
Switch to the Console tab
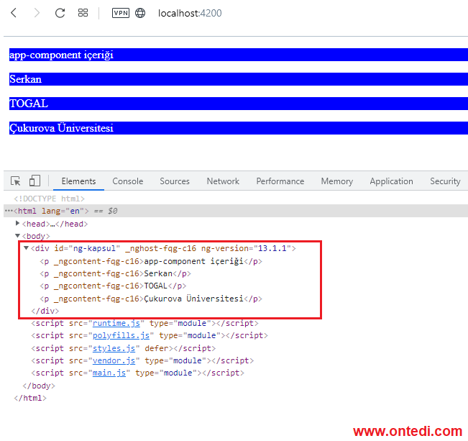[x=128, y=181]
